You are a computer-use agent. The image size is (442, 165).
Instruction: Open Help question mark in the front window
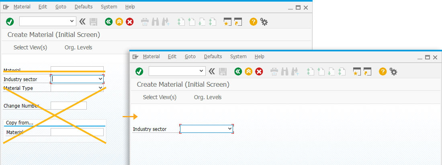[383, 71]
